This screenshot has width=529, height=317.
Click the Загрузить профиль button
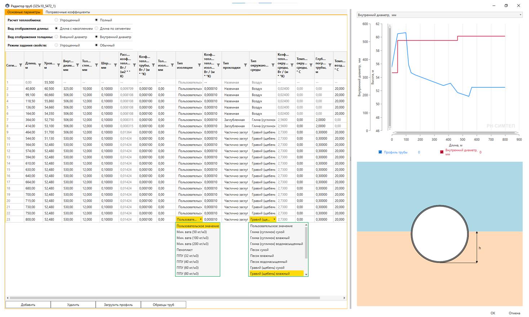click(x=118, y=305)
